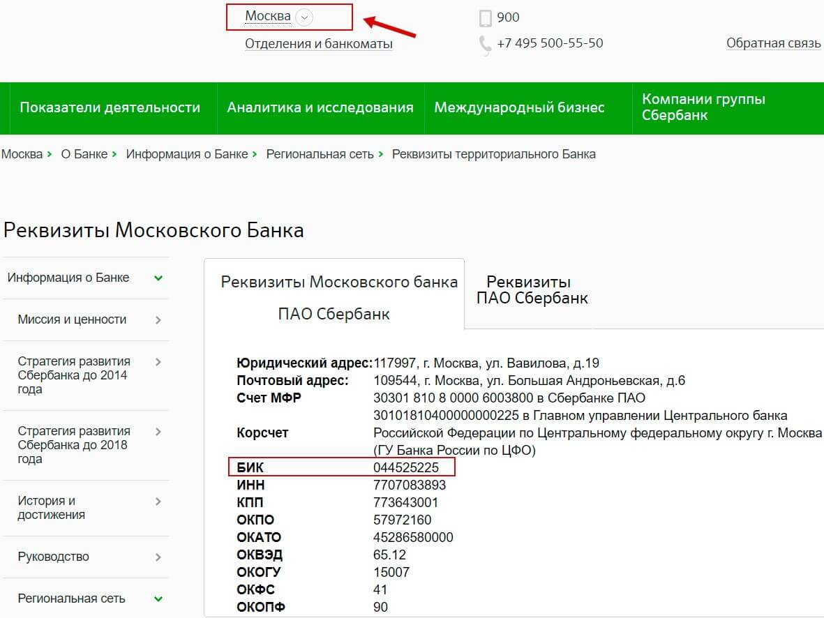Click the ОКФС value 41

380,589
